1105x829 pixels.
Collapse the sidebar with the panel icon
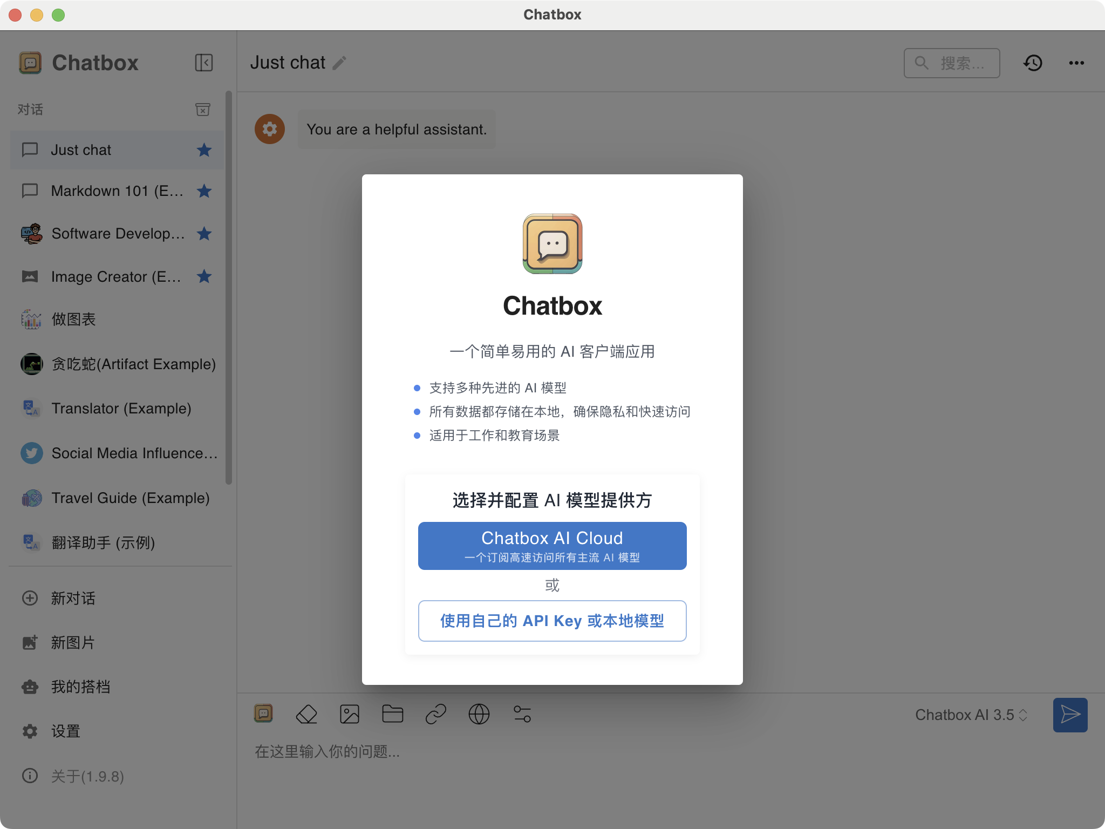pyautogui.click(x=204, y=63)
